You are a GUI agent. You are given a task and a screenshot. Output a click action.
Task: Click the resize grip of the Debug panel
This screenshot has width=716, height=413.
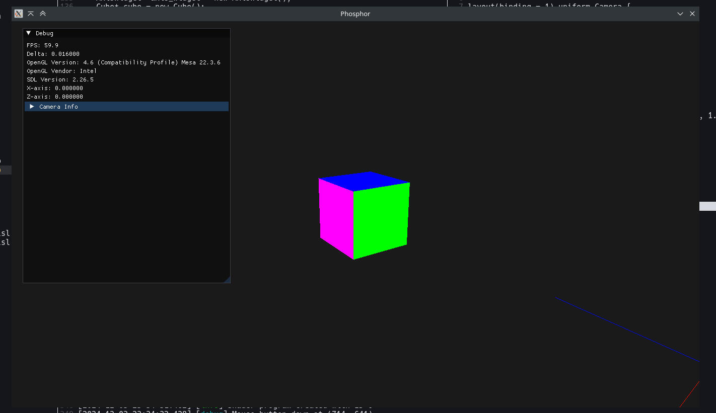coord(228,280)
